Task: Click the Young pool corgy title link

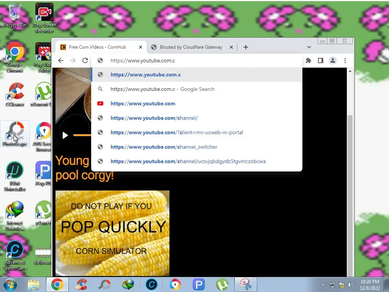Action: [x=84, y=168]
